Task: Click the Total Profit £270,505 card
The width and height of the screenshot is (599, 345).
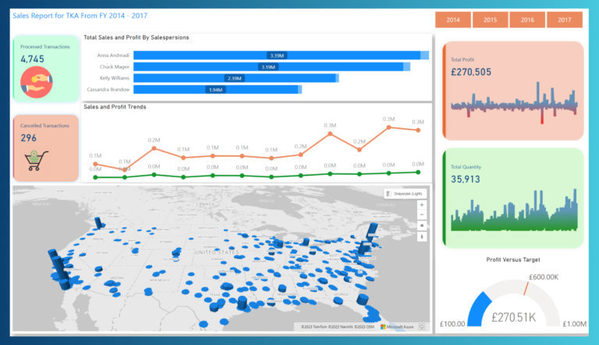Action: pos(512,90)
